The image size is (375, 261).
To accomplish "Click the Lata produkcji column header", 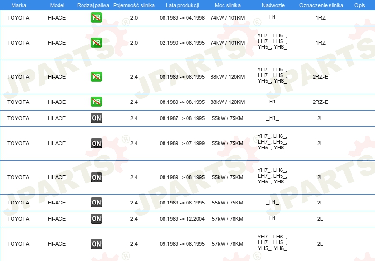I will pos(182,5).
